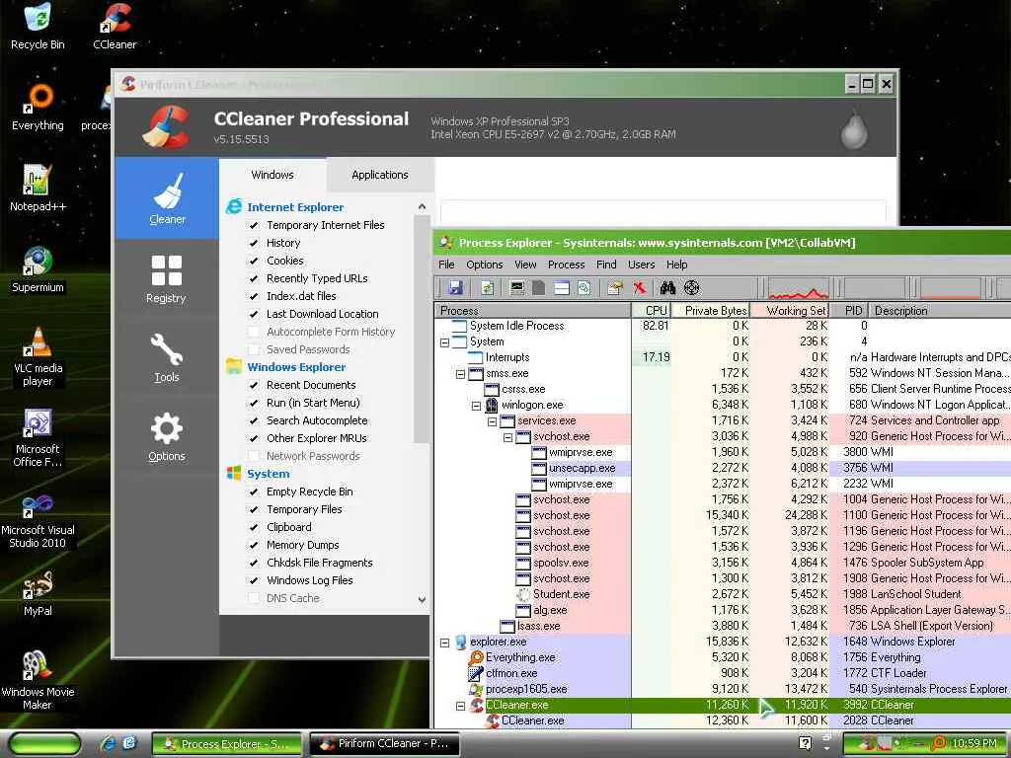Click the scroll-up arrow in cleaner list

422,207
